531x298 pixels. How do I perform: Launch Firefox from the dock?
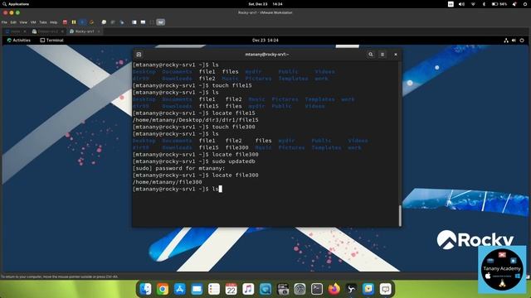pos(334,289)
